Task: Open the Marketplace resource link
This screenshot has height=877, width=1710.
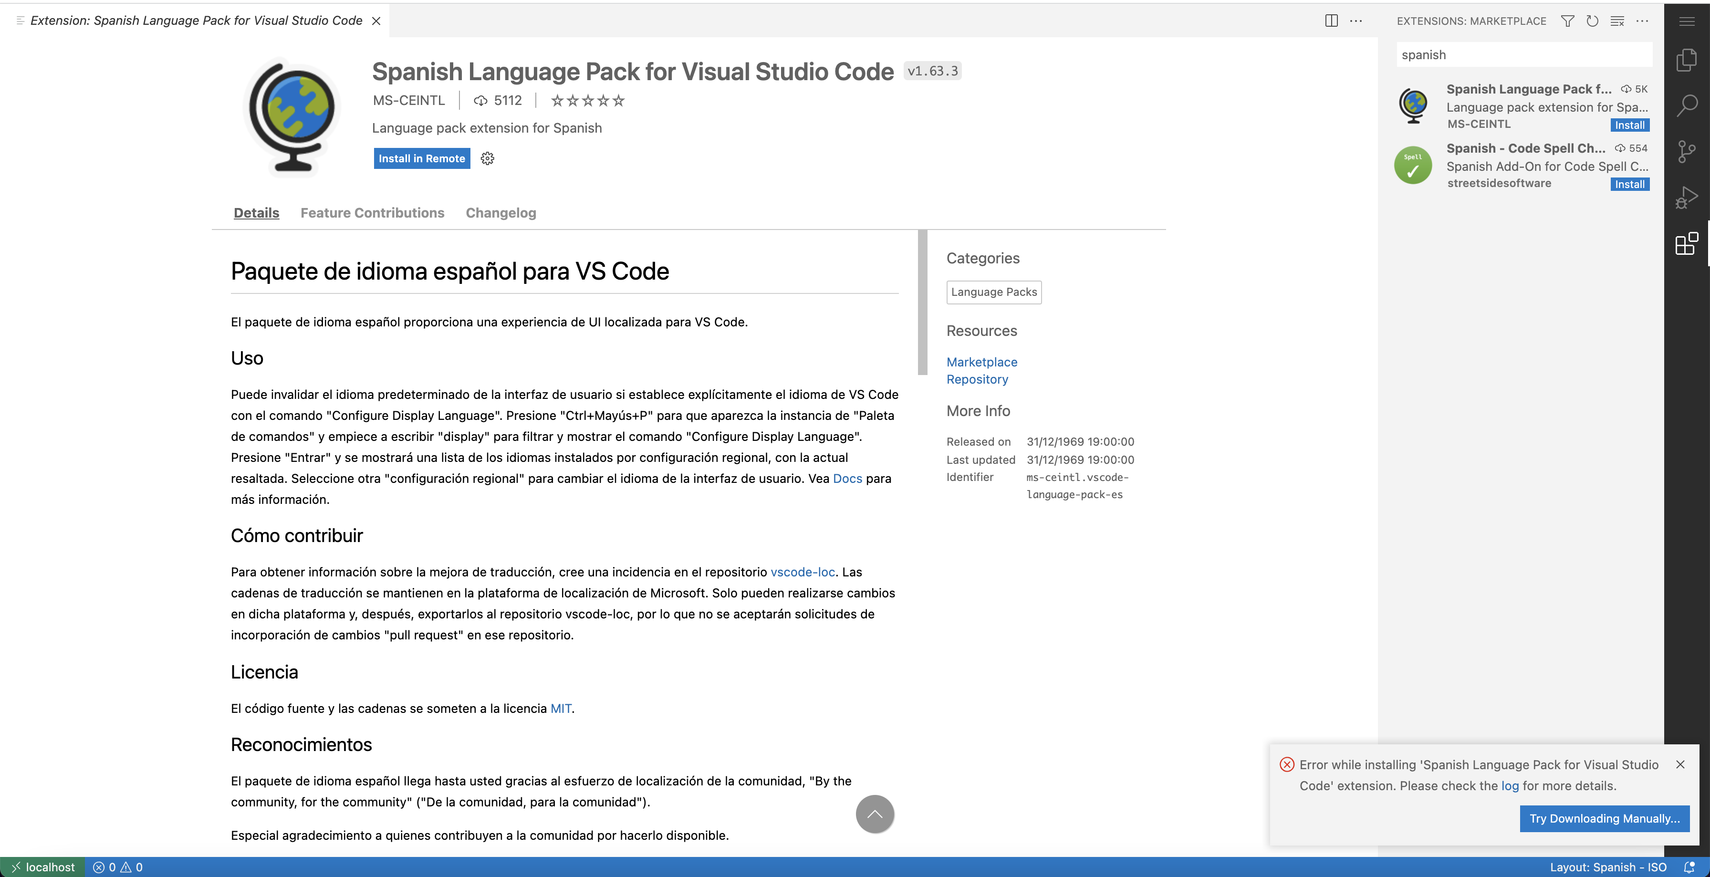Action: pos(982,363)
